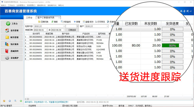Open the 业务管理(G) menu in menu bar
The width and height of the screenshot is (194, 107).
coord(21,5)
